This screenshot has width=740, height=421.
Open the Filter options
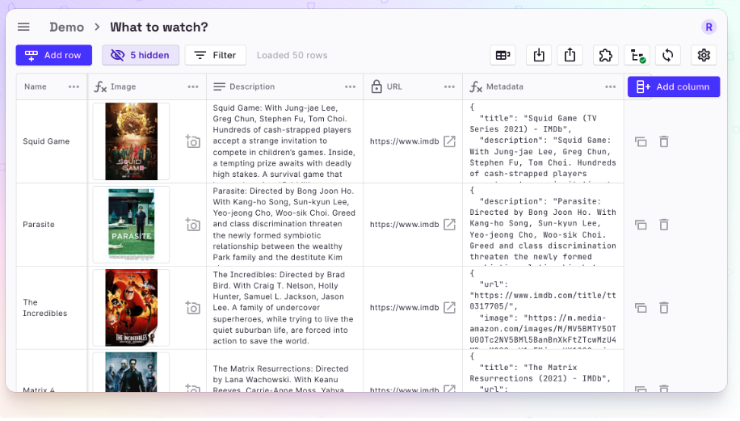pyautogui.click(x=216, y=55)
